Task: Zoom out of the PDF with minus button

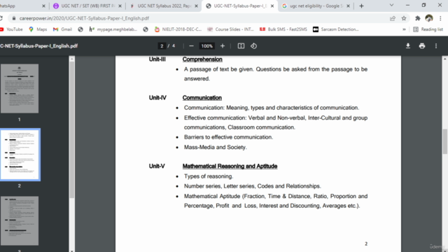Action: coord(191,46)
